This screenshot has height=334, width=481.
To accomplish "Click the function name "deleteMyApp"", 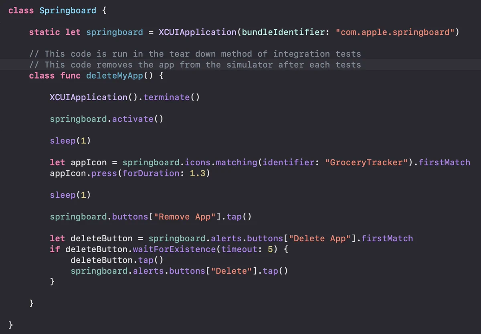I will tap(114, 75).
